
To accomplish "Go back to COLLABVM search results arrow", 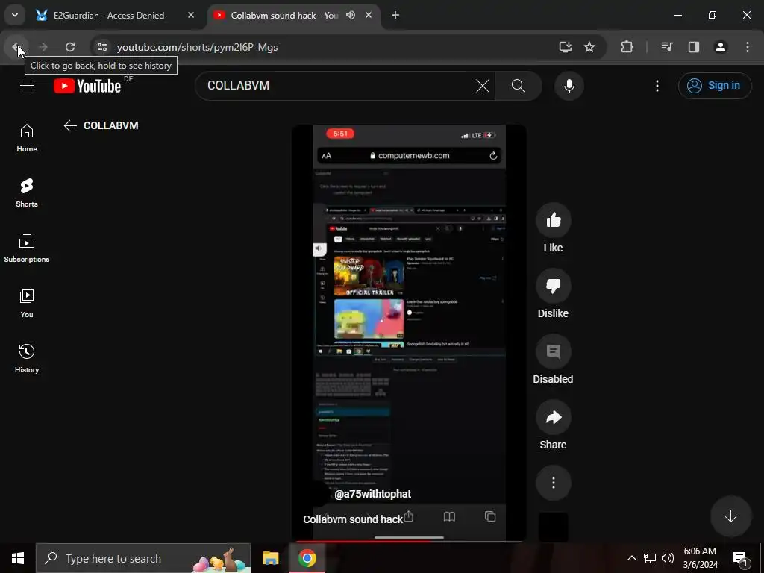I will [x=70, y=125].
